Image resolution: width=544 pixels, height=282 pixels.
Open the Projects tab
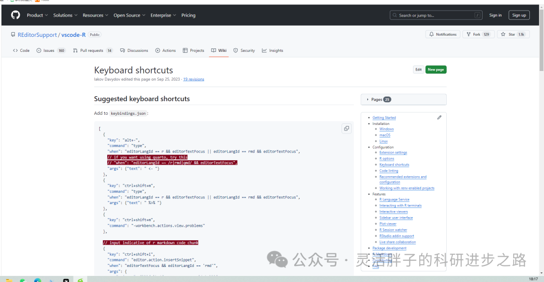(x=193, y=51)
